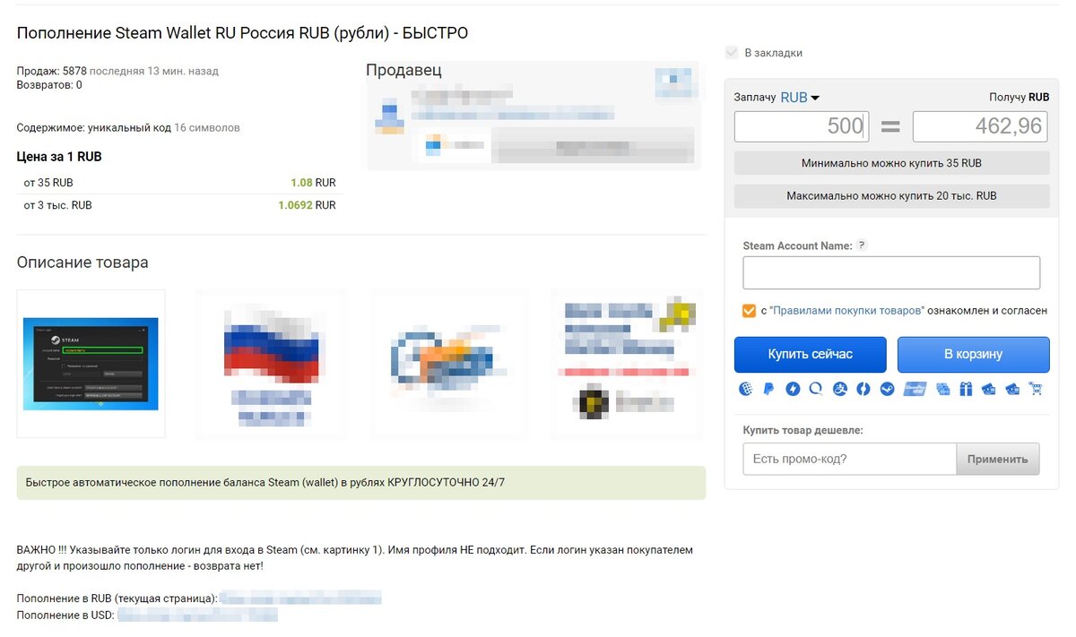1076x637 pixels.
Task: Focus the «Заплачу» amount field showing 500
Action: [802, 126]
